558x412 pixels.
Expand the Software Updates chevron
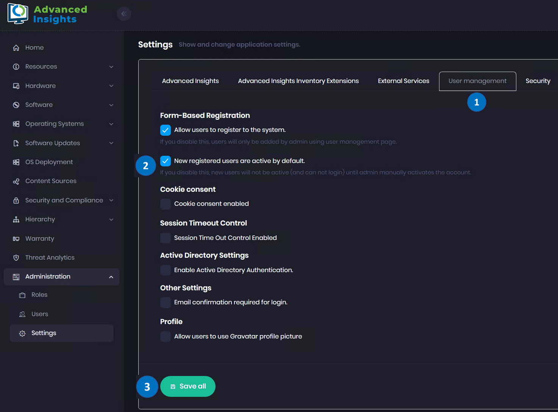[x=111, y=143]
